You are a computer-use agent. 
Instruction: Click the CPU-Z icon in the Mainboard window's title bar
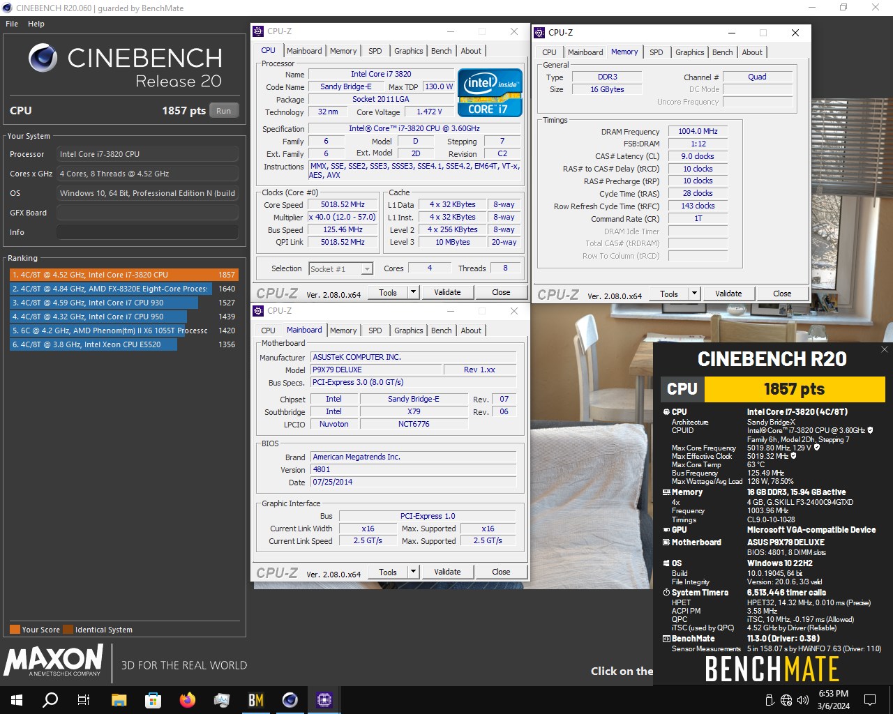tap(257, 311)
